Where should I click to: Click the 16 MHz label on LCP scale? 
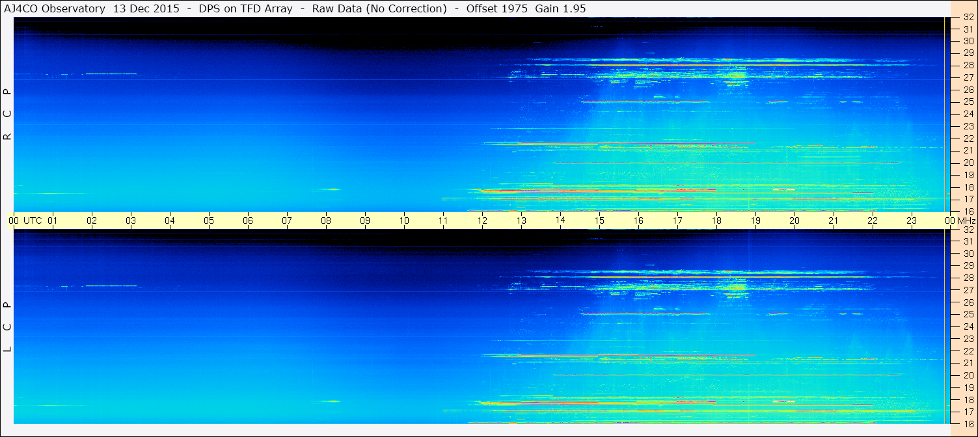tap(968, 423)
